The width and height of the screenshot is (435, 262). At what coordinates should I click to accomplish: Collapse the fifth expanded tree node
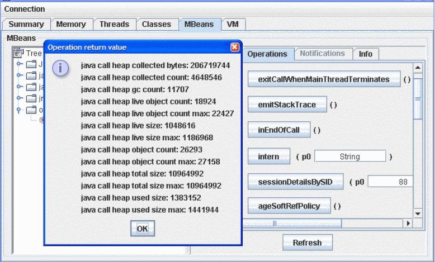point(19,110)
